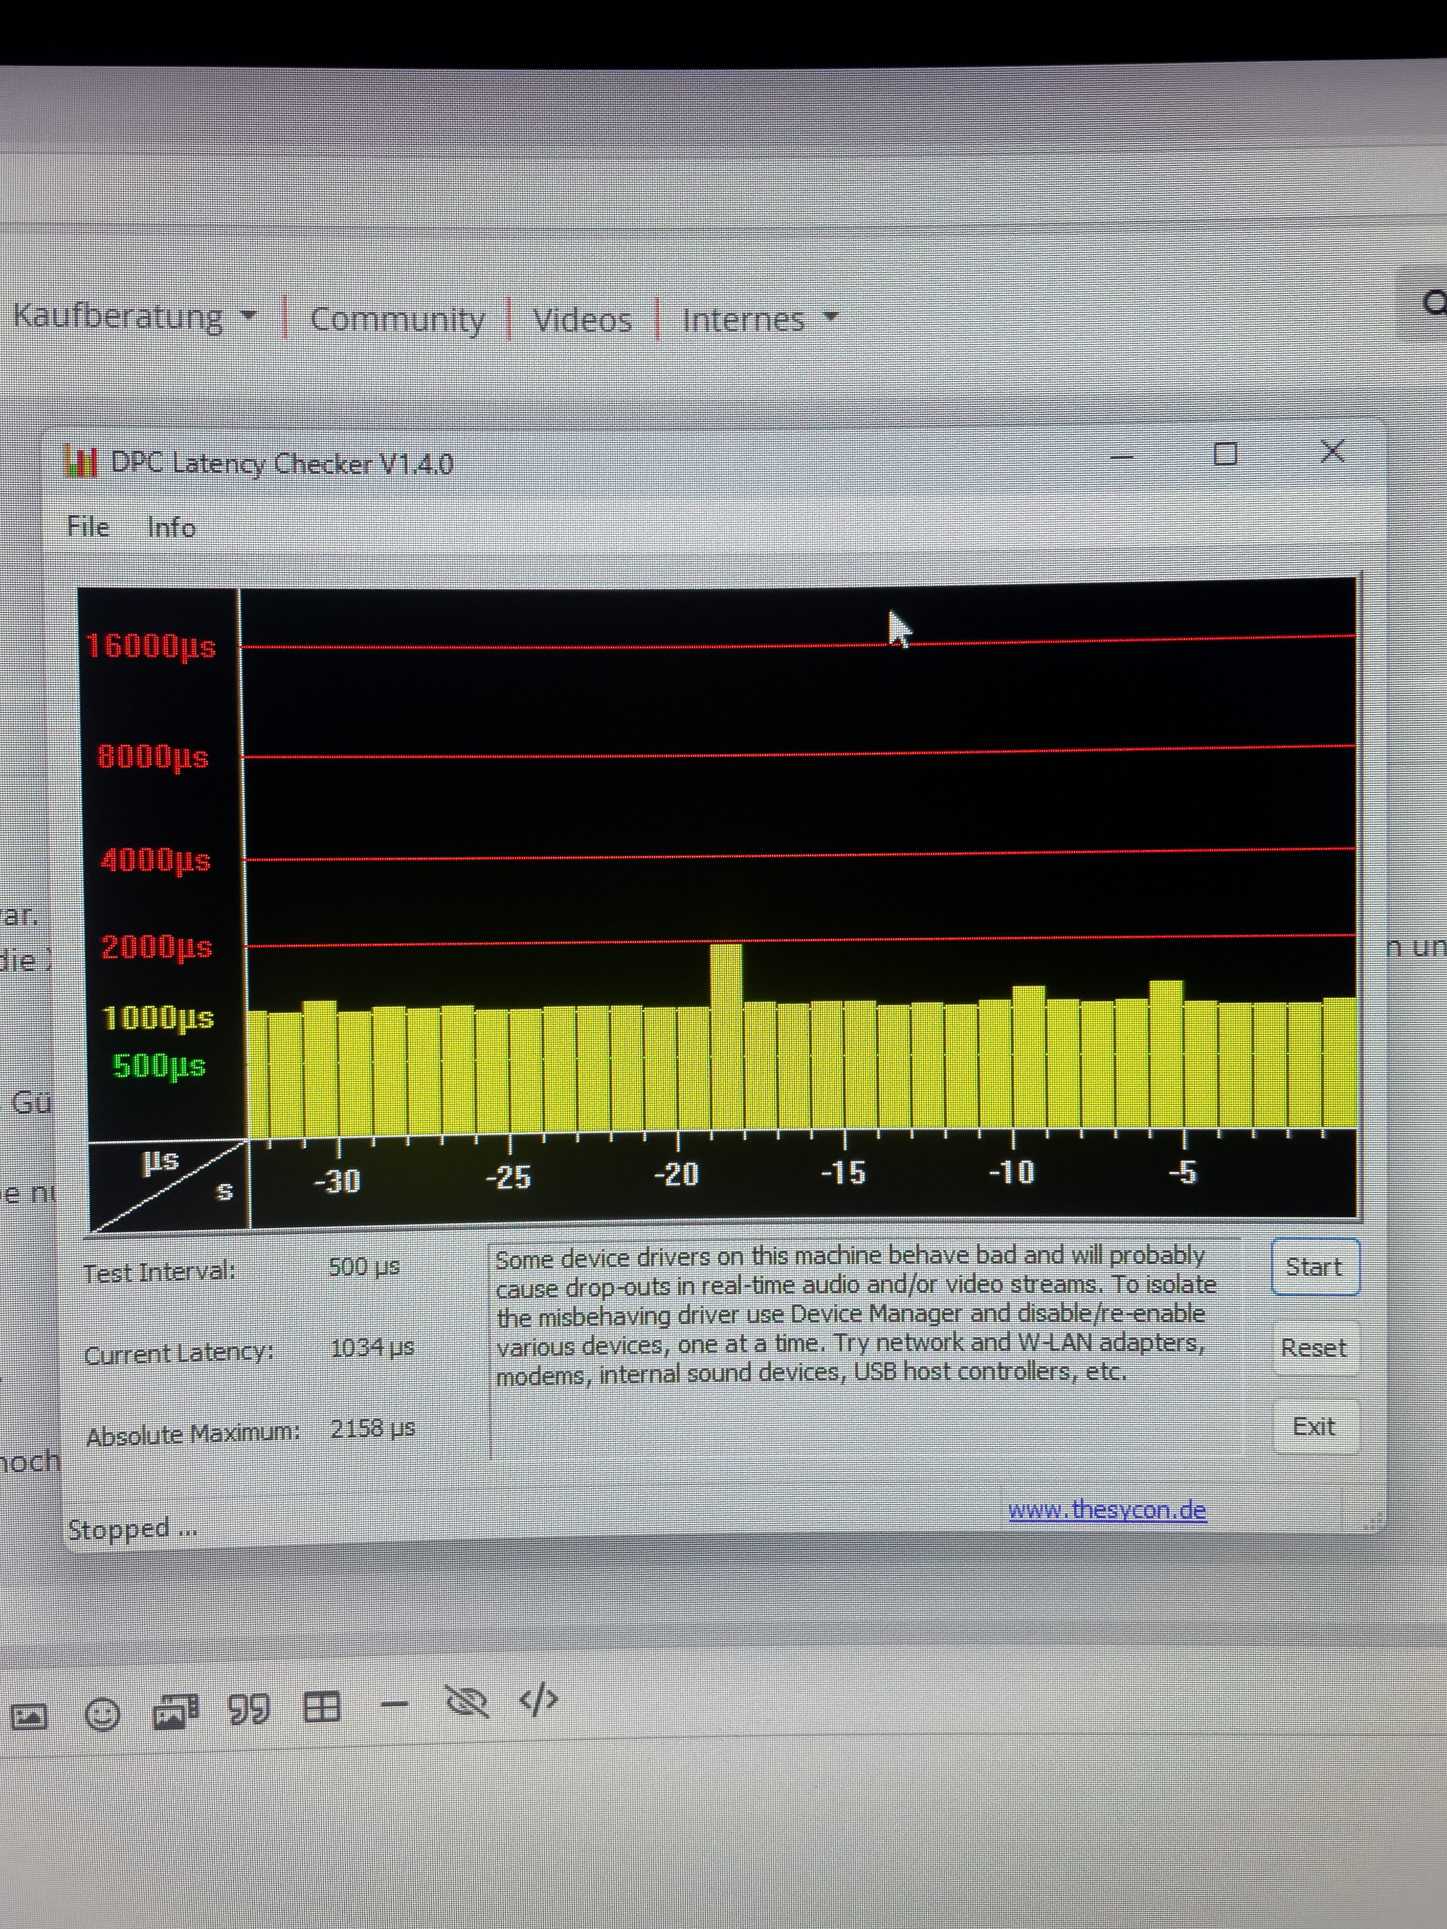This screenshot has width=1447, height=1929.
Task: Open the File menu
Action: [x=88, y=527]
